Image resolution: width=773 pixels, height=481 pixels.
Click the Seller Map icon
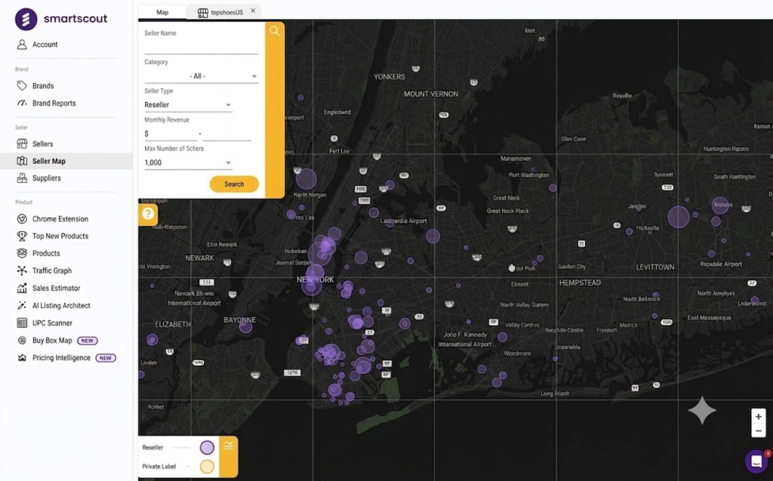click(22, 161)
